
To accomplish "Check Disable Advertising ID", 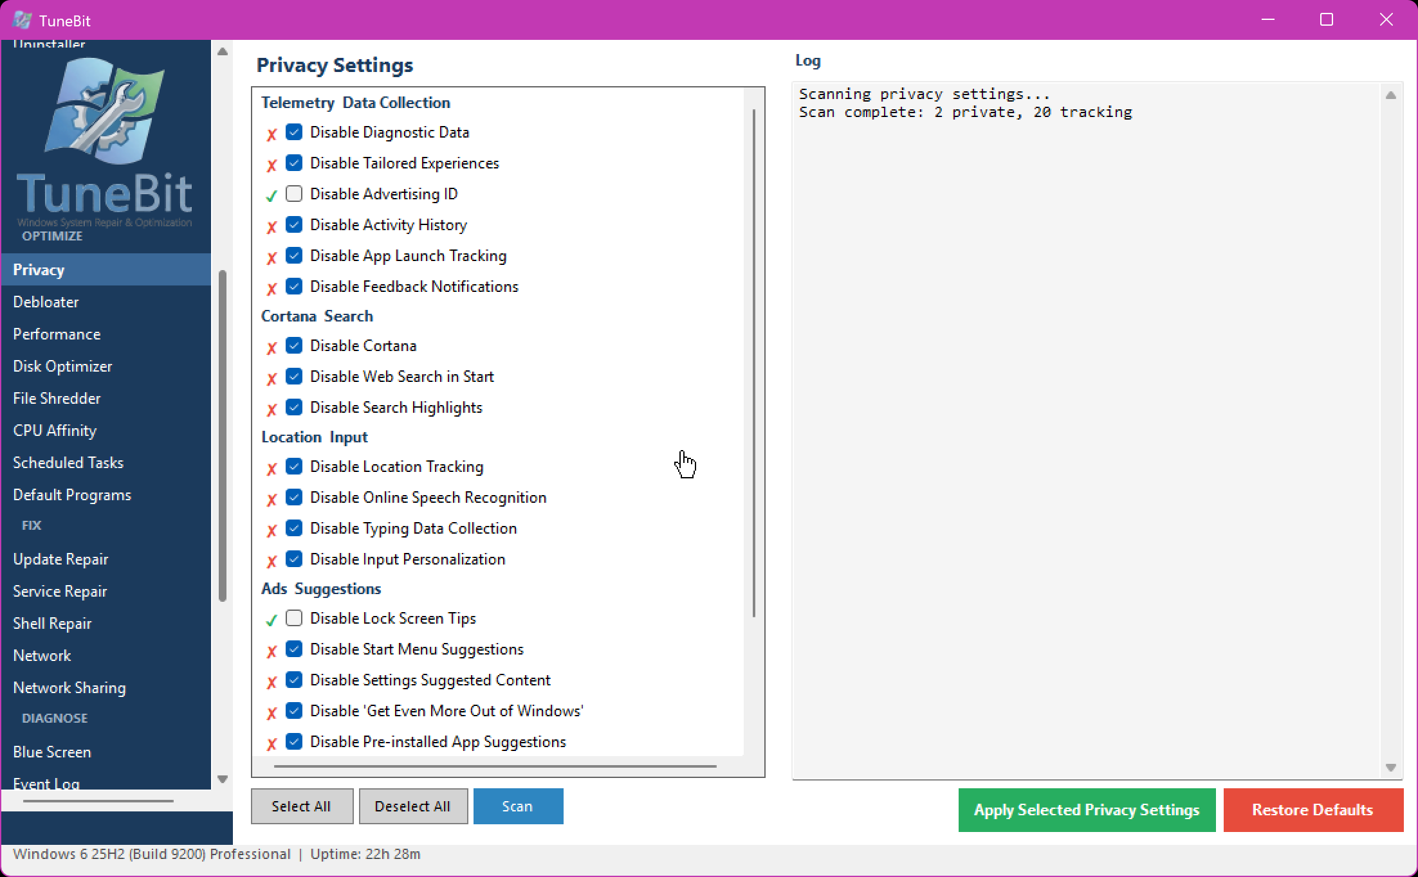I will point(294,194).
